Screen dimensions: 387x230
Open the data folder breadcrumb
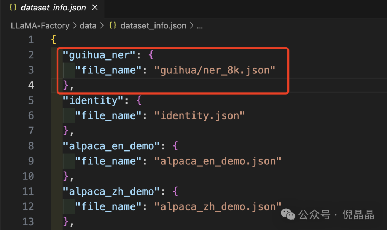tap(88, 26)
